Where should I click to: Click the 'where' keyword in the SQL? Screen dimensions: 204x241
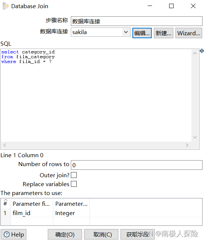[9, 62]
